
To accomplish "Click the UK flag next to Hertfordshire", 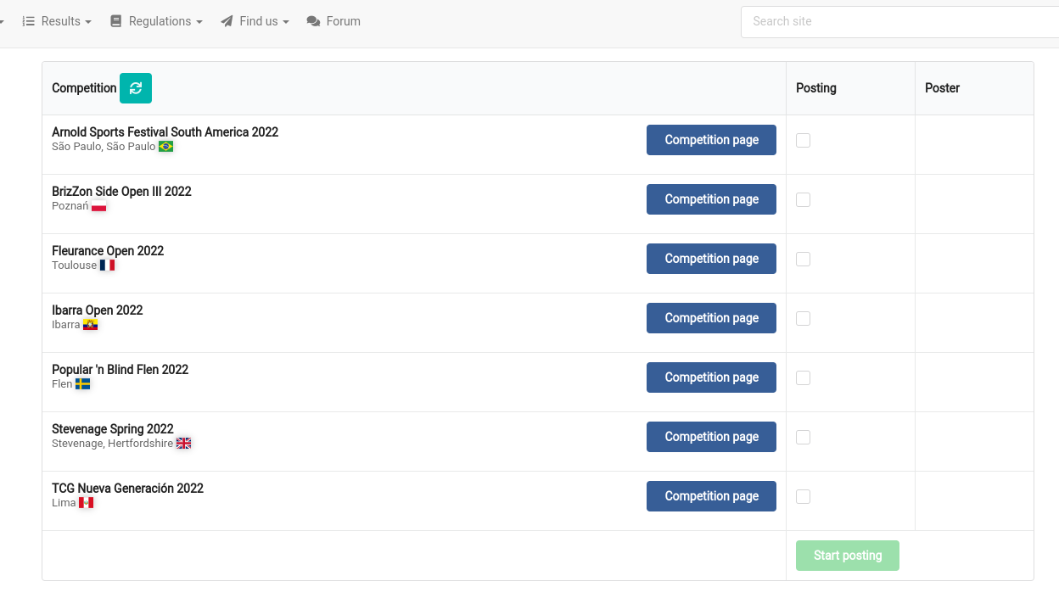I will (183, 444).
